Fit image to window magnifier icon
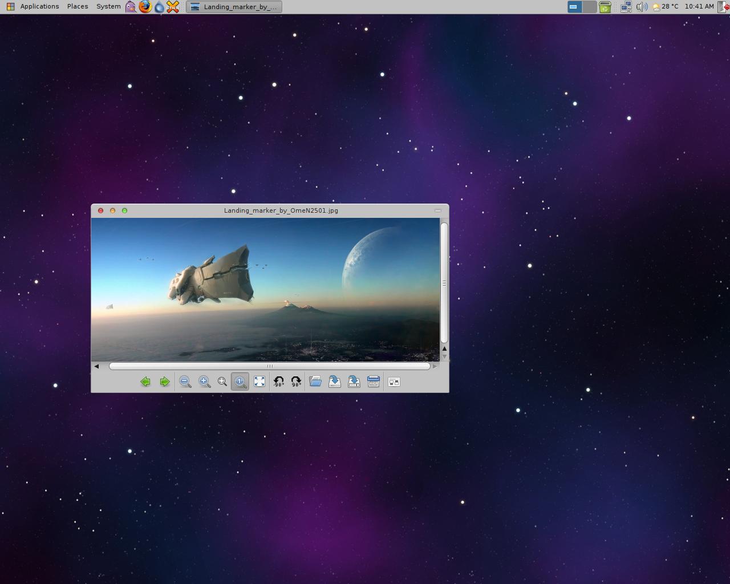 pyautogui.click(x=222, y=382)
